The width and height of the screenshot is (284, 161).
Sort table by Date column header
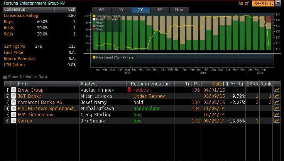tap(213, 84)
